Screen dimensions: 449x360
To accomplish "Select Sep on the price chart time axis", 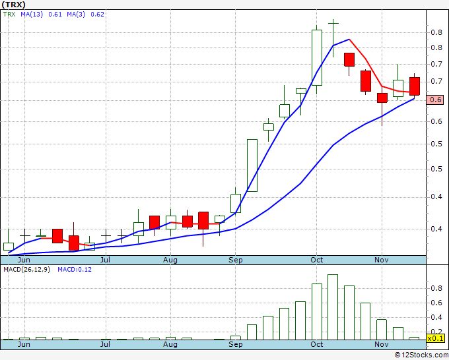I will 235,260.
